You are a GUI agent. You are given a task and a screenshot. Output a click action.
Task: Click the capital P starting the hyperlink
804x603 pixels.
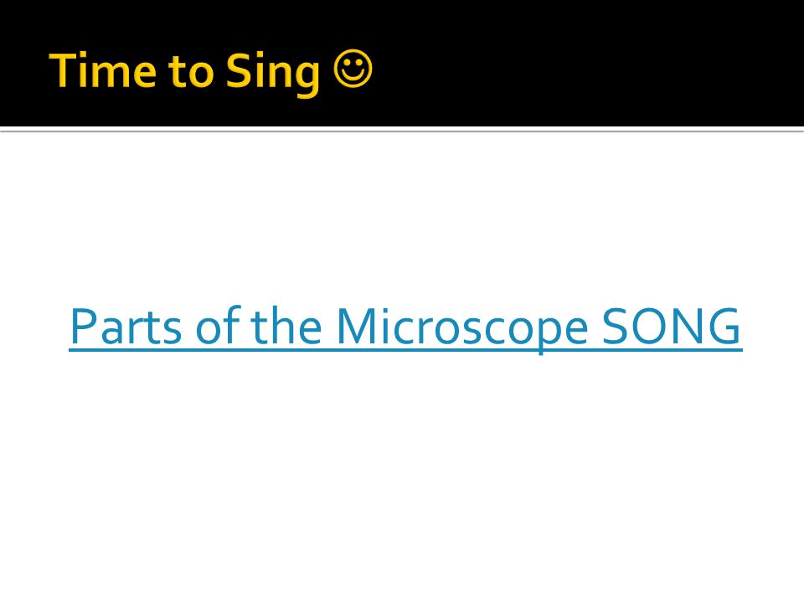82,326
